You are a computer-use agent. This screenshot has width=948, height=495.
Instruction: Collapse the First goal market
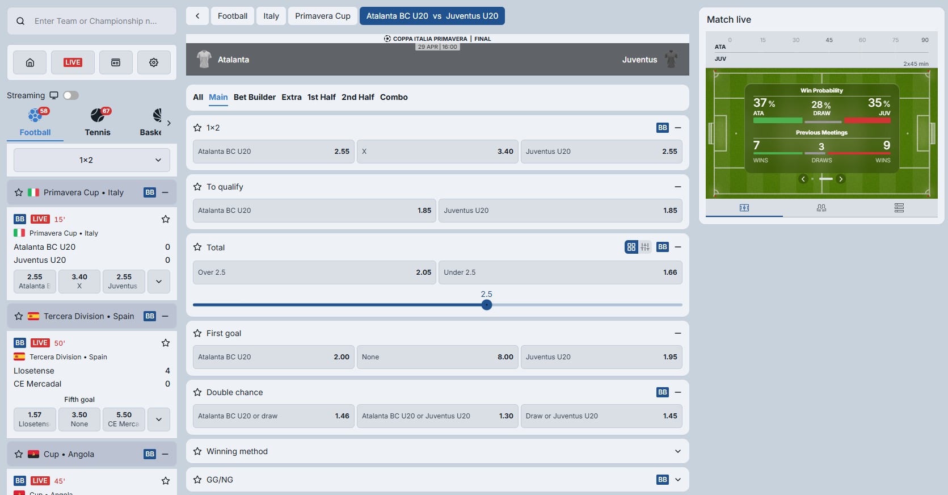(677, 333)
